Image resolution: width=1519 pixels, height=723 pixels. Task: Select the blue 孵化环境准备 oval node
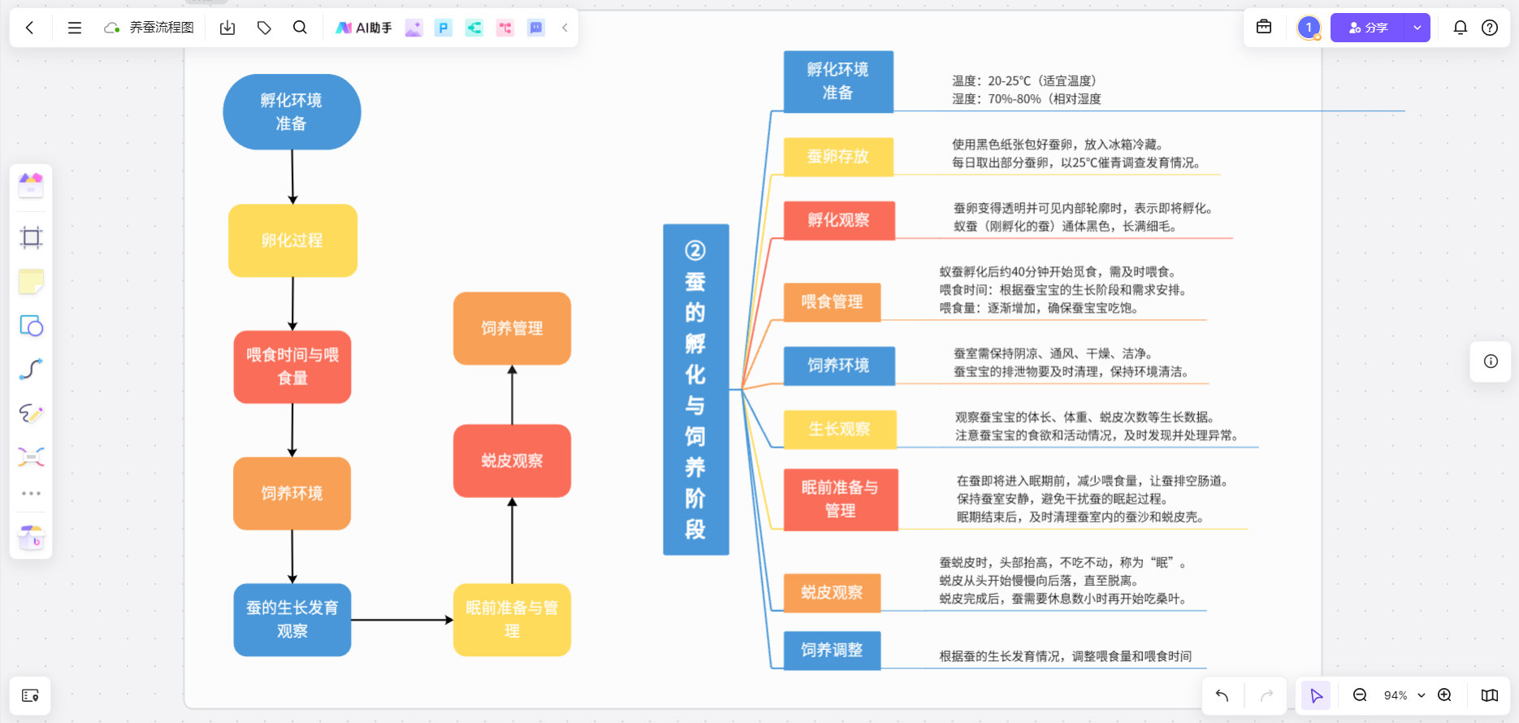[x=292, y=112]
